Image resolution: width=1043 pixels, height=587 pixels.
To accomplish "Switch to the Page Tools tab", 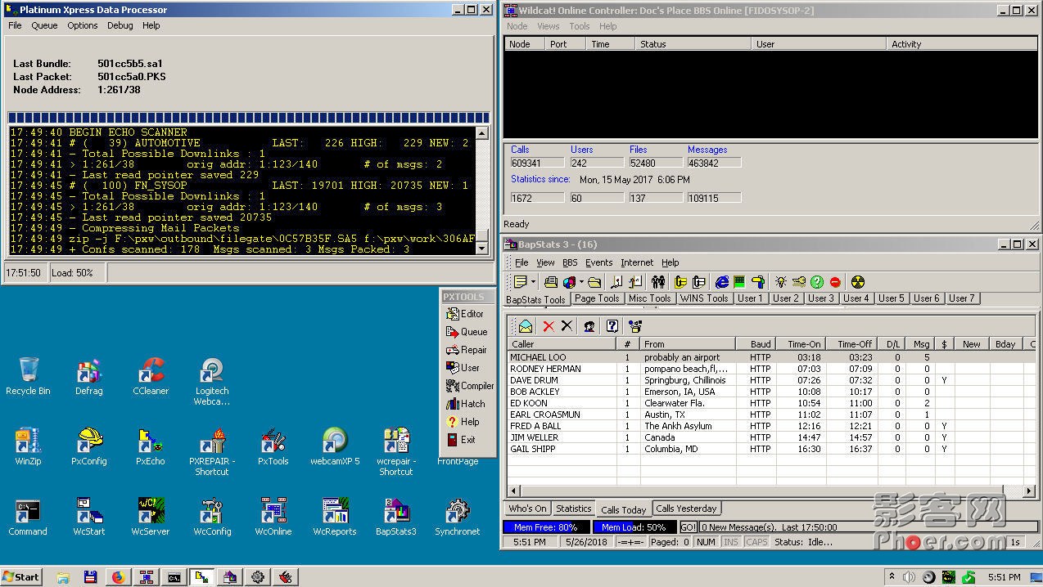I will click(597, 298).
